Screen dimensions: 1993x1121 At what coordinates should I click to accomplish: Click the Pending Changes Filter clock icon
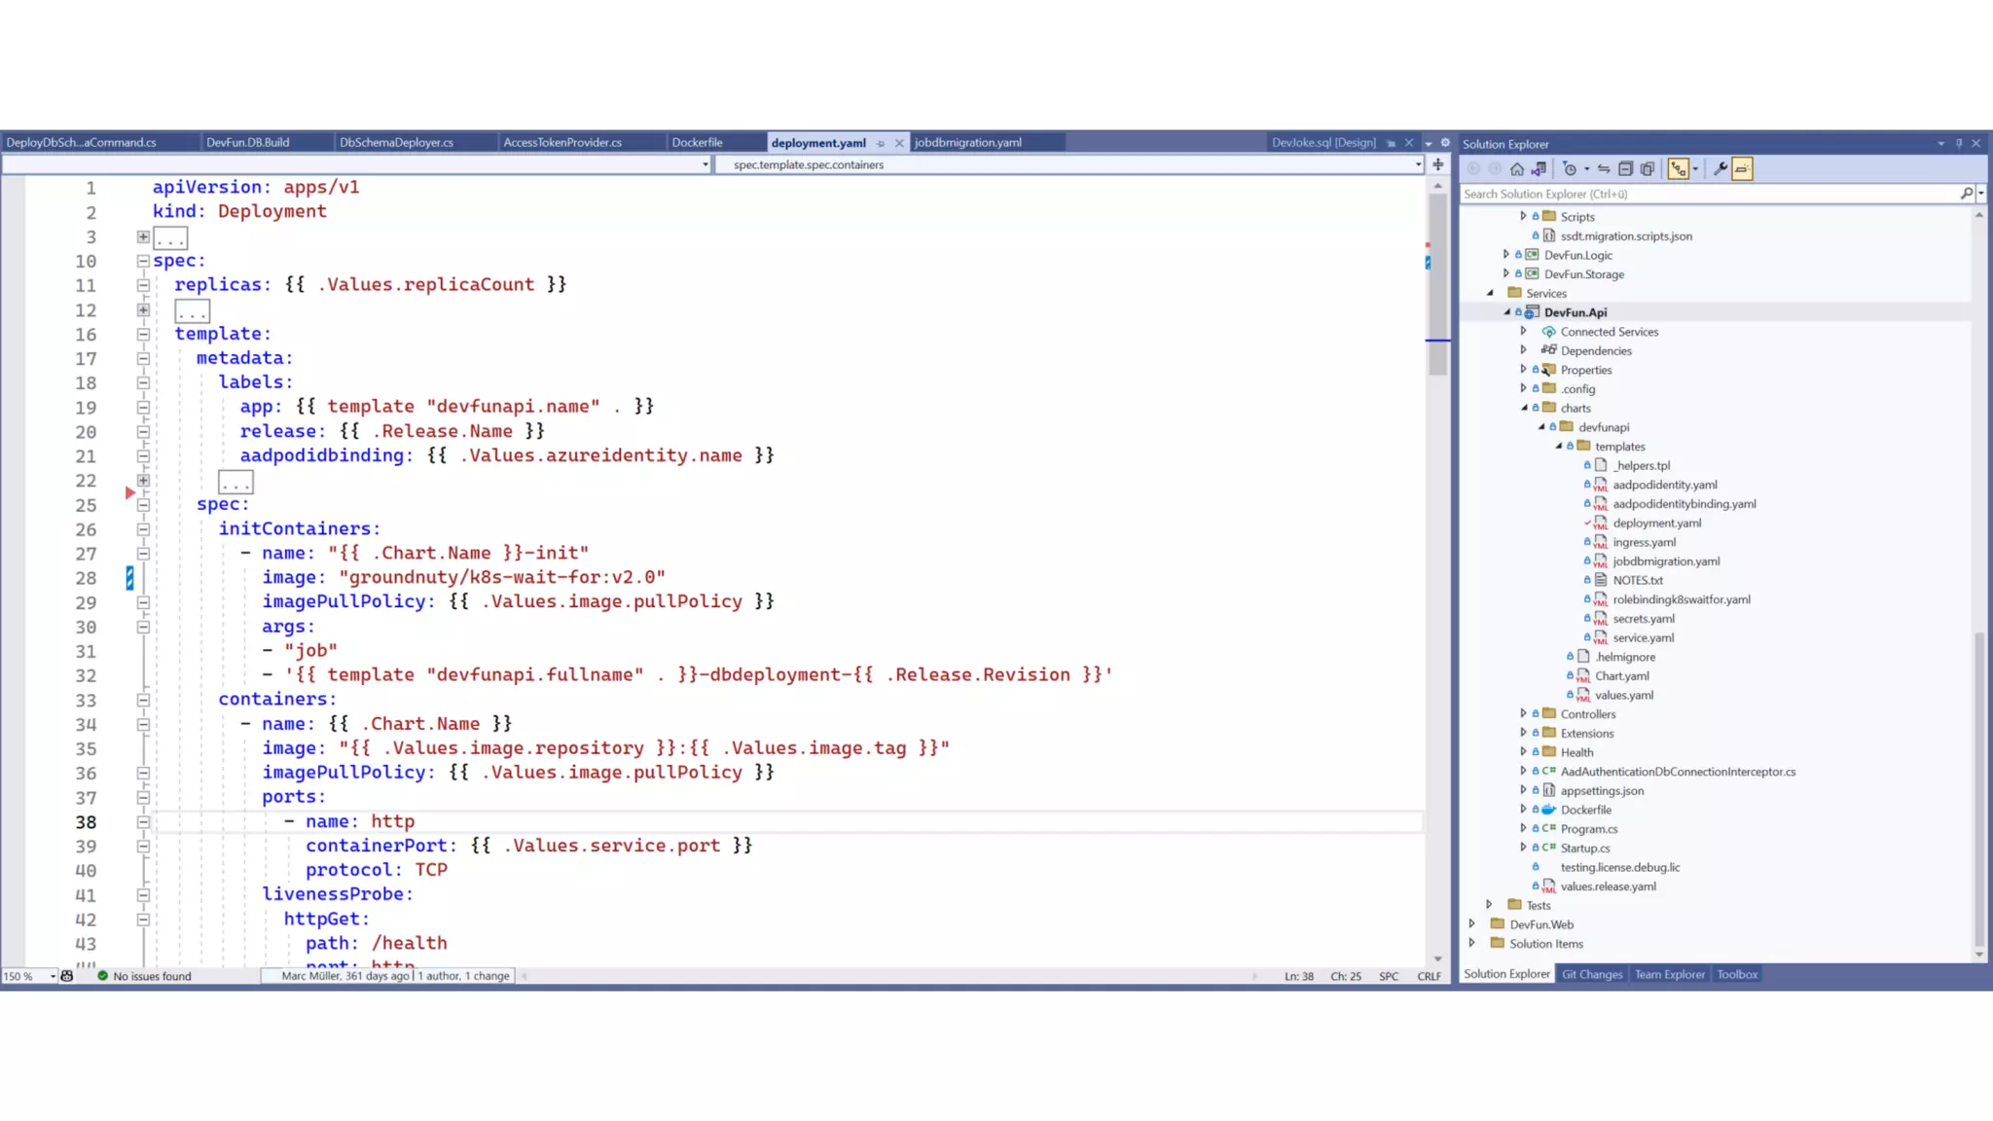pos(1569,169)
